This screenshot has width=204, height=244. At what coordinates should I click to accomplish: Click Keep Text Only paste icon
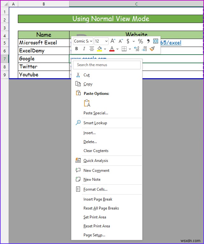(87, 103)
